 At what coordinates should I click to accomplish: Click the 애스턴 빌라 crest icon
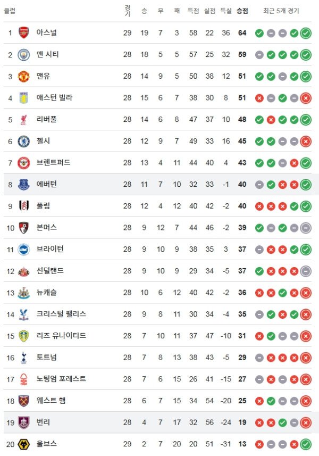pos(23,96)
